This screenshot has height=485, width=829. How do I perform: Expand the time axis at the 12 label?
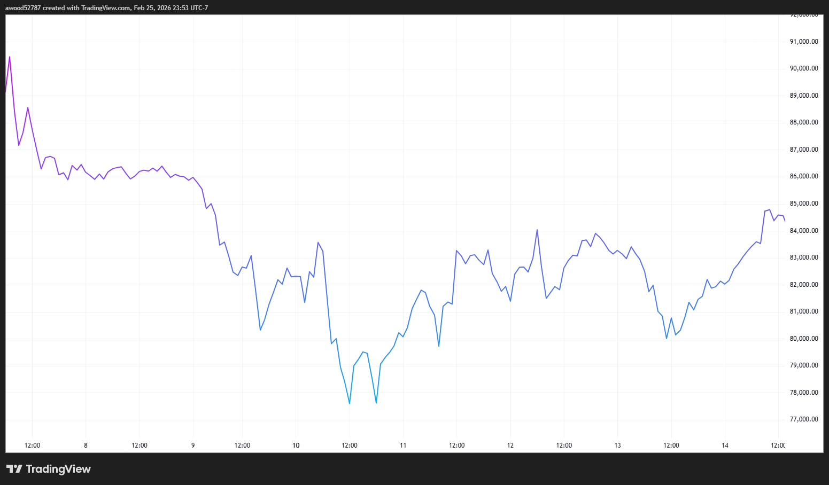pos(510,445)
